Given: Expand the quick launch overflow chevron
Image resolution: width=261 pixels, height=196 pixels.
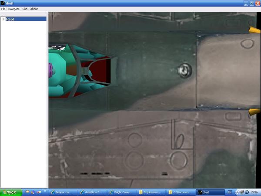Looking at the screenshot, I should tap(45, 191).
